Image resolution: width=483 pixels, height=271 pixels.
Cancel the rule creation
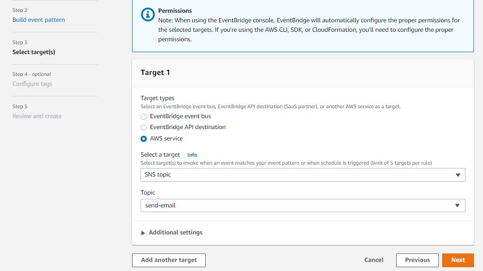click(x=374, y=260)
